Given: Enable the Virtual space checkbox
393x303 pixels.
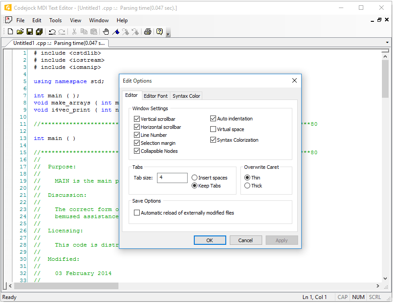Looking at the screenshot, I should point(213,129).
